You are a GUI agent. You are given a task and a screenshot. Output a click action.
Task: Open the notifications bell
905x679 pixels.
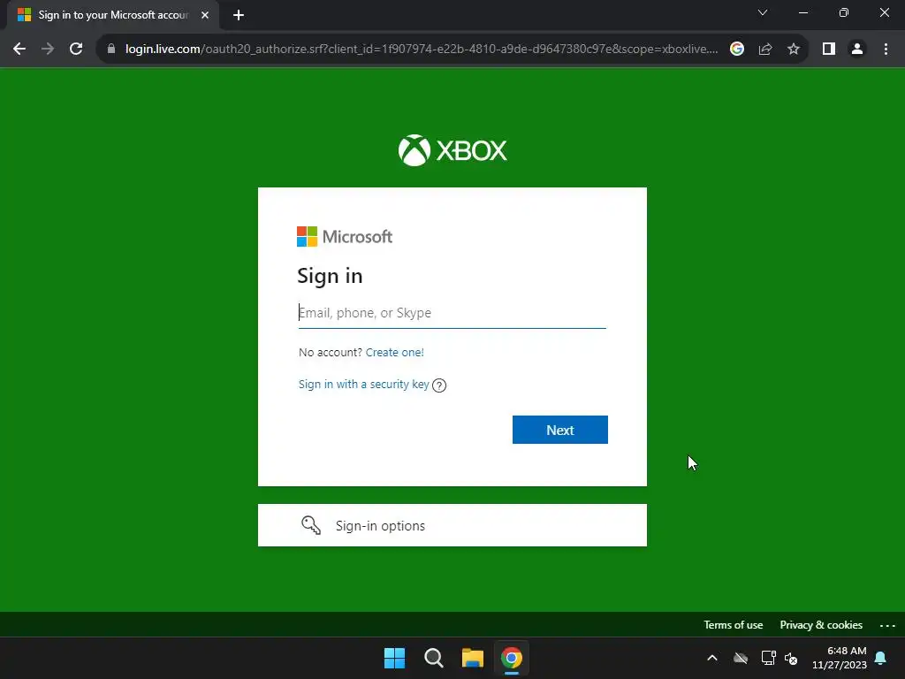pyautogui.click(x=881, y=658)
